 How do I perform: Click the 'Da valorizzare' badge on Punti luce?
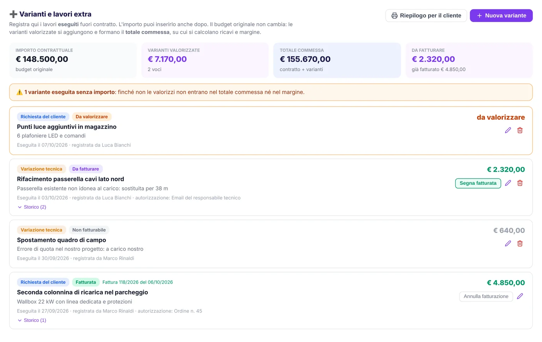pos(92,117)
